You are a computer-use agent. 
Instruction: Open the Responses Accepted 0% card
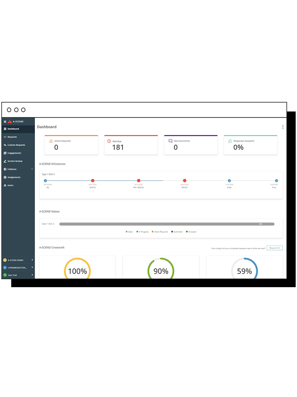250,145
